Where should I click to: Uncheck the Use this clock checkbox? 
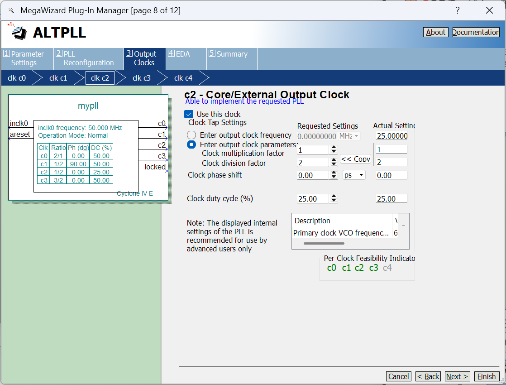[x=189, y=114]
